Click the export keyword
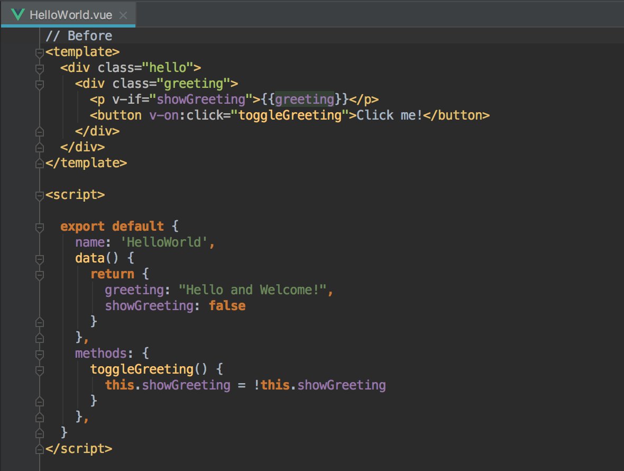 coord(82,226)
